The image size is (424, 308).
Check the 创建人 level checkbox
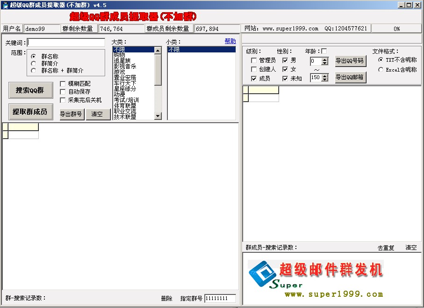point(254,69)
